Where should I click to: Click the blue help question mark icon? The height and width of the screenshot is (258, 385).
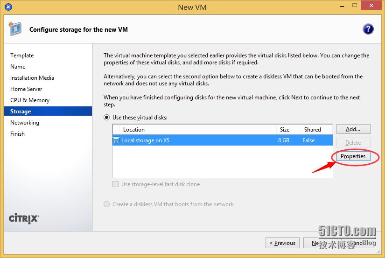click(x=368, y=29)
